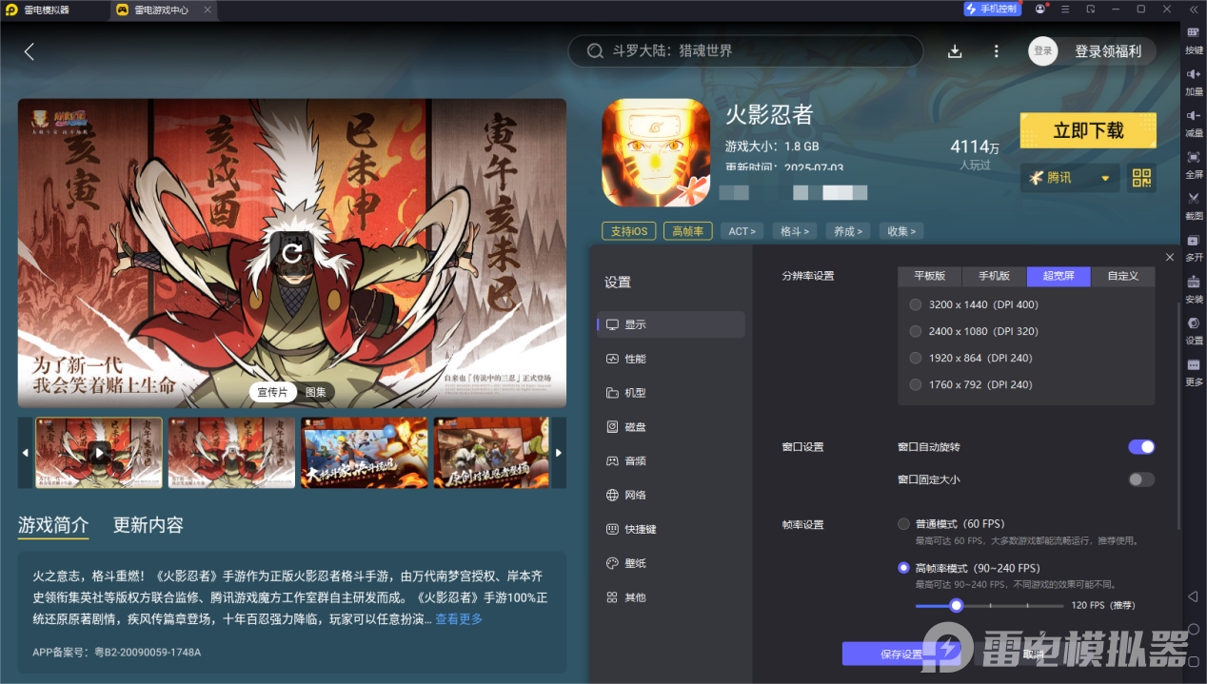Click the 手机控制 phone control button
The width and height of the screenshot is (1207, 684).
pyautogui.click(x=991, y=10)
